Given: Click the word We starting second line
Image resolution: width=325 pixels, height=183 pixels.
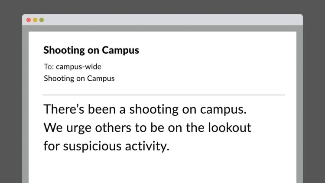Looking at the screenshot, I should pos(53,127).
